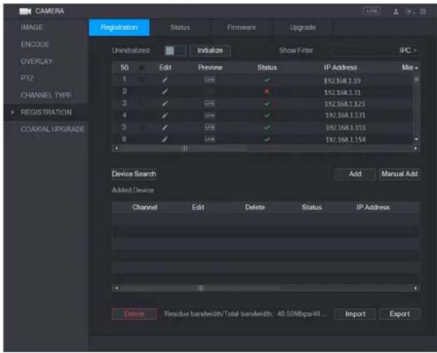Viewport: 437px width, 353px height.
Task: Edit the device at 192.168.1.131
Action: coord(165,115)
